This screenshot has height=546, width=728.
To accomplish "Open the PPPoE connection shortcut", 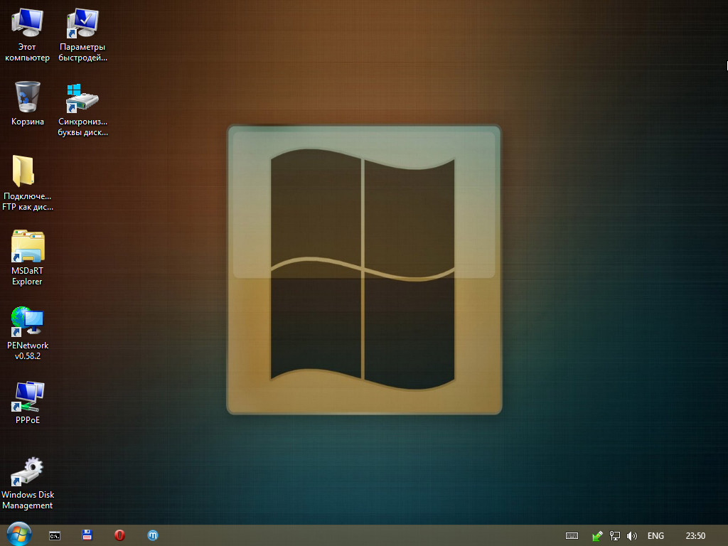I will point(27,397).
